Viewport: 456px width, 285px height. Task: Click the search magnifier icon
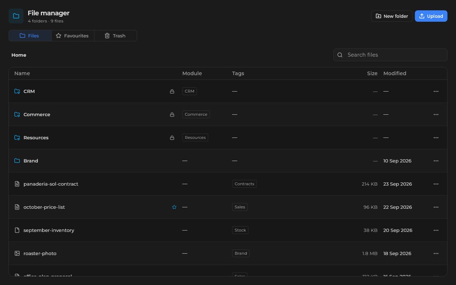click(x=340, y=55)
